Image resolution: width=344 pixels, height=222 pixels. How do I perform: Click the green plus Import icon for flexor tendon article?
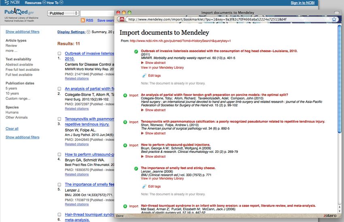(x=125, y=95)
